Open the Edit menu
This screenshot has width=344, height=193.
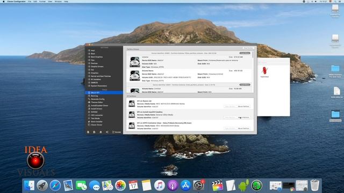[35, 1]
